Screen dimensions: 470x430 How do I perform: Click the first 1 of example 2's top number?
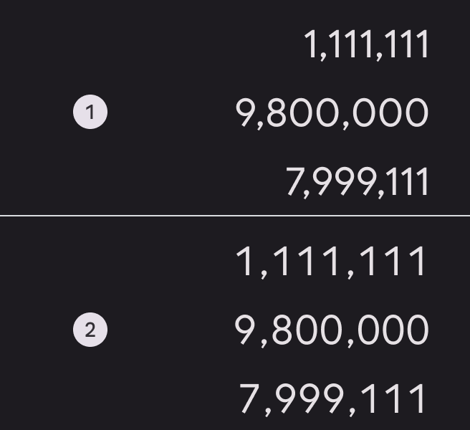point(245,262)
